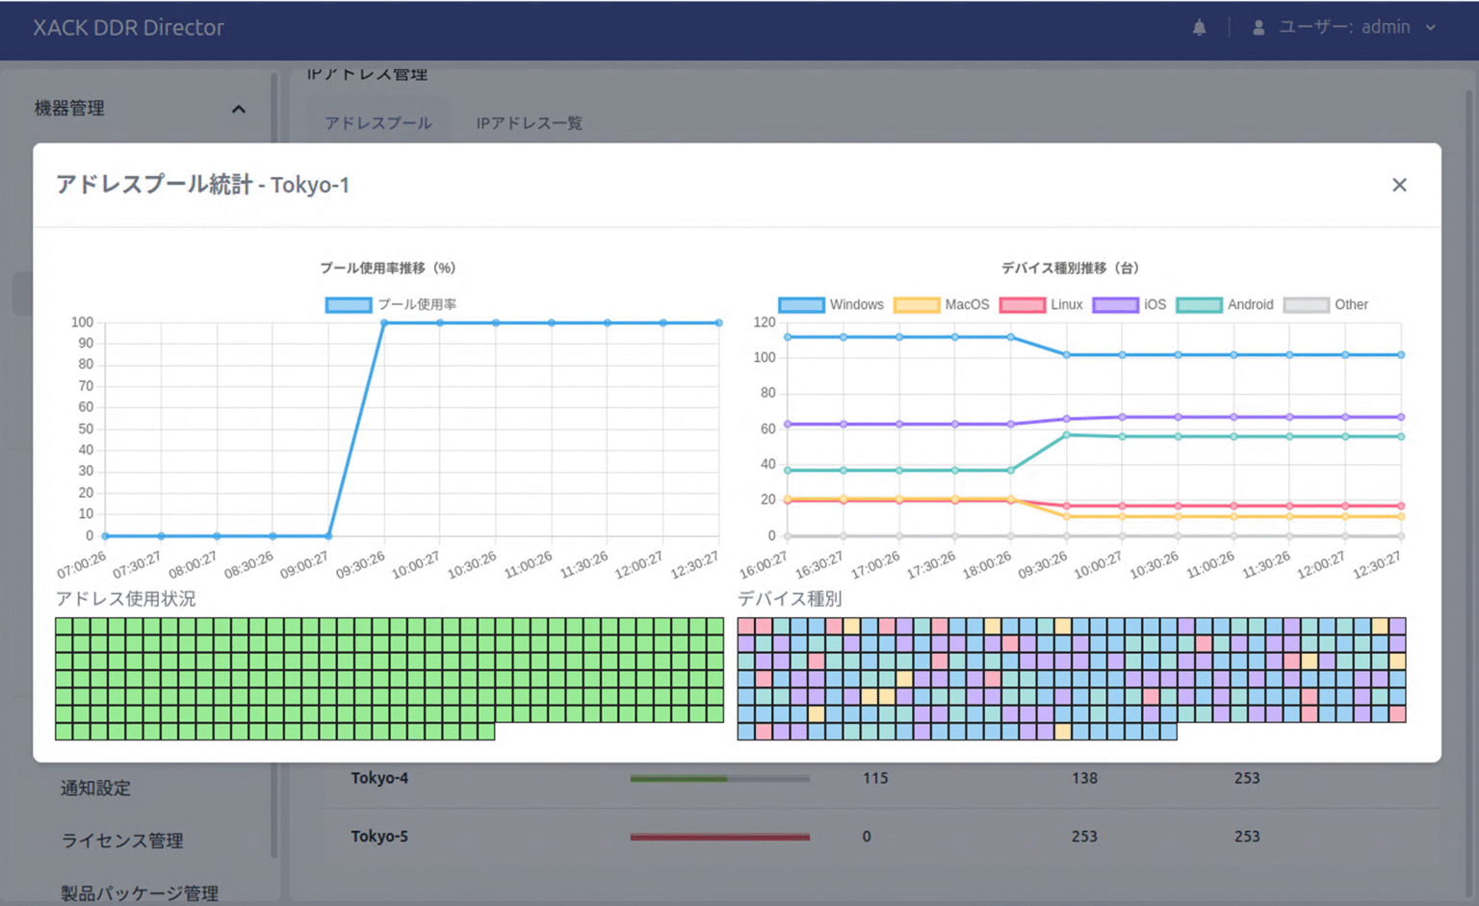Toggle the Windows legend series
This screenshot has height=906, width=1479.
(x=831, y=304)
